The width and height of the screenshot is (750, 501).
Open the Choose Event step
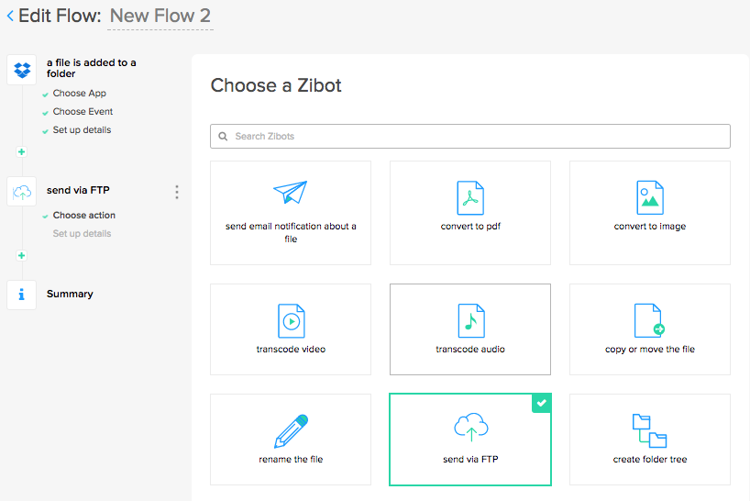coord(83,112)
